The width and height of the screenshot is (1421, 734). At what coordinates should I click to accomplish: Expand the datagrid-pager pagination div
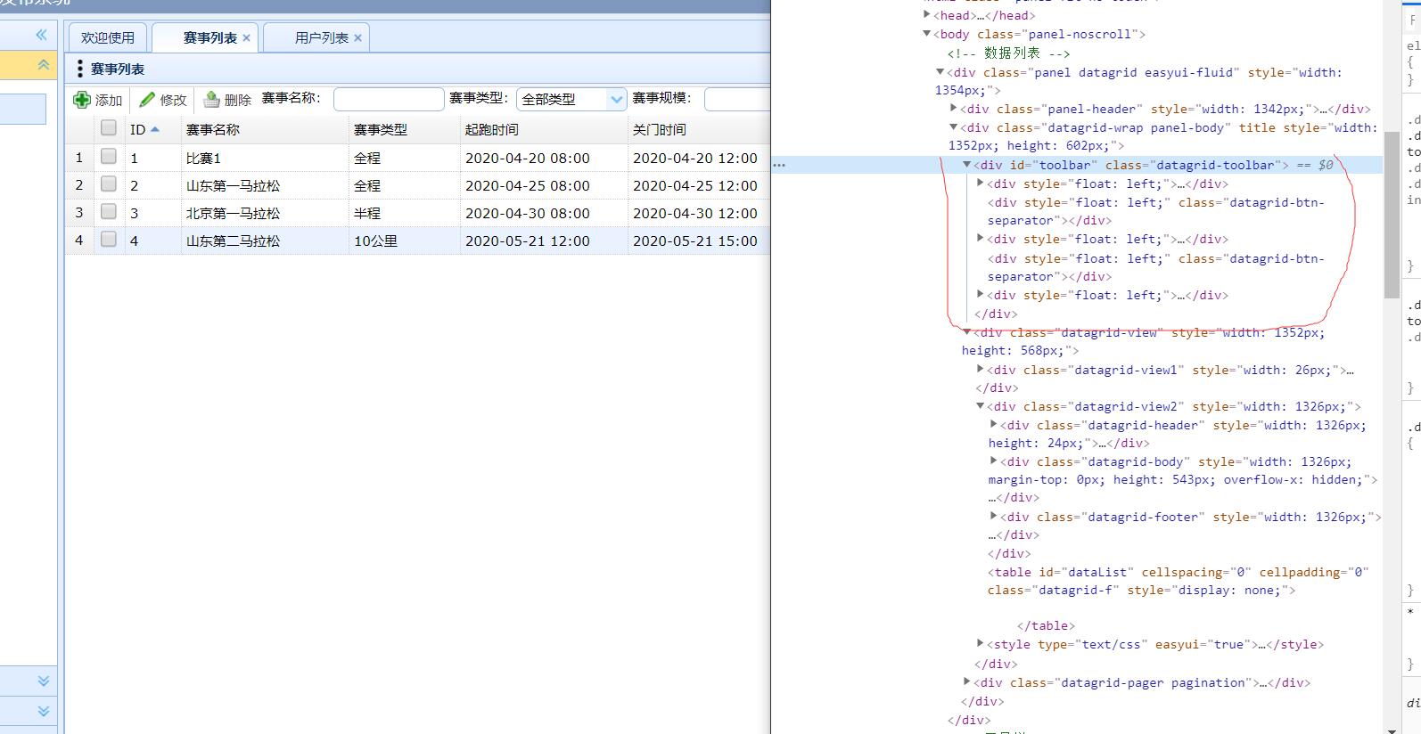pyautogui.click(x=967, y=682)
